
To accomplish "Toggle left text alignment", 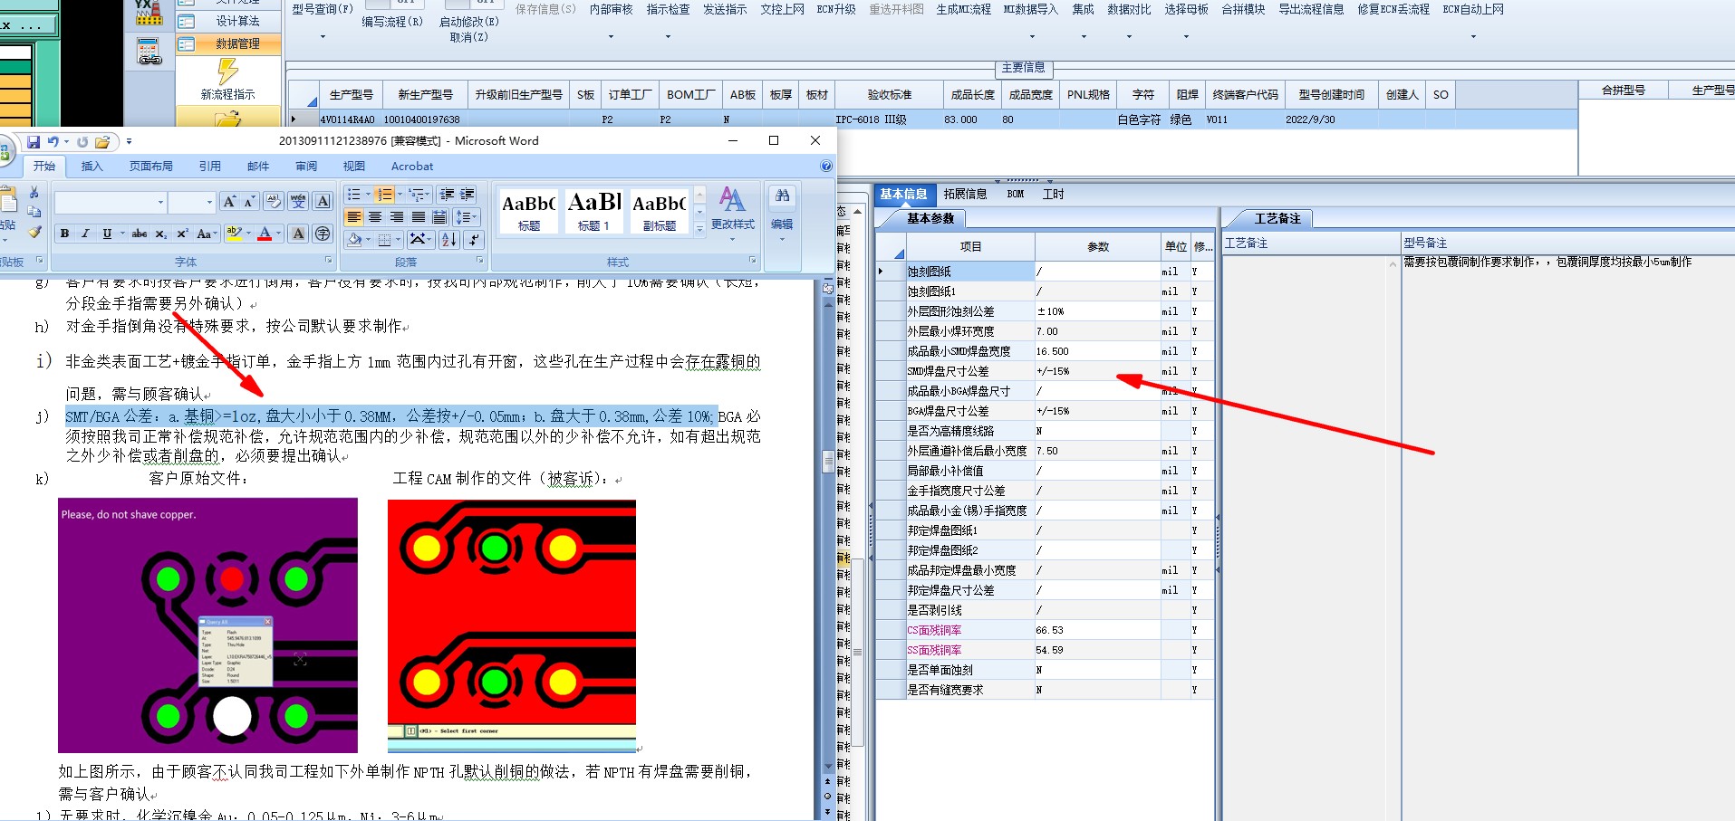I will click(353, 217).
